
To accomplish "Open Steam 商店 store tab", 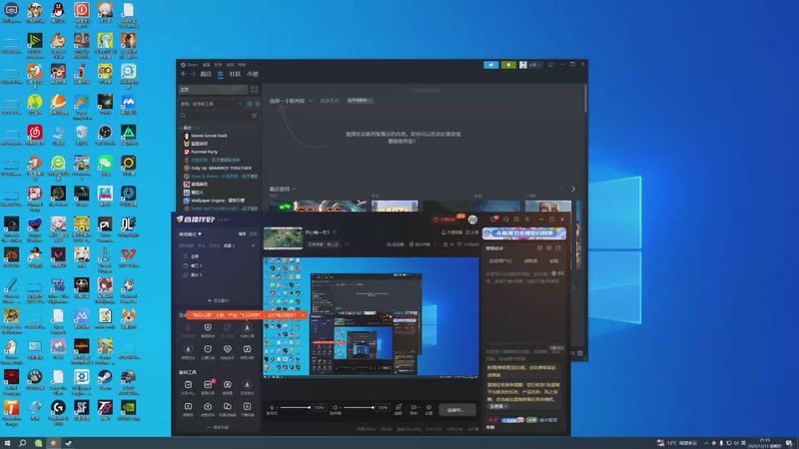I will (x=206, y=74).
